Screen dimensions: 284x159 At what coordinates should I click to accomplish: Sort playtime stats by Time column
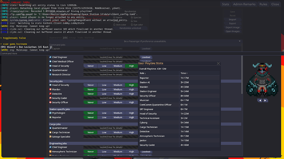pos(184,73)
